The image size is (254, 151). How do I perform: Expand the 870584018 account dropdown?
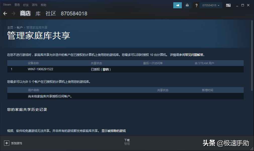[211, 5]
